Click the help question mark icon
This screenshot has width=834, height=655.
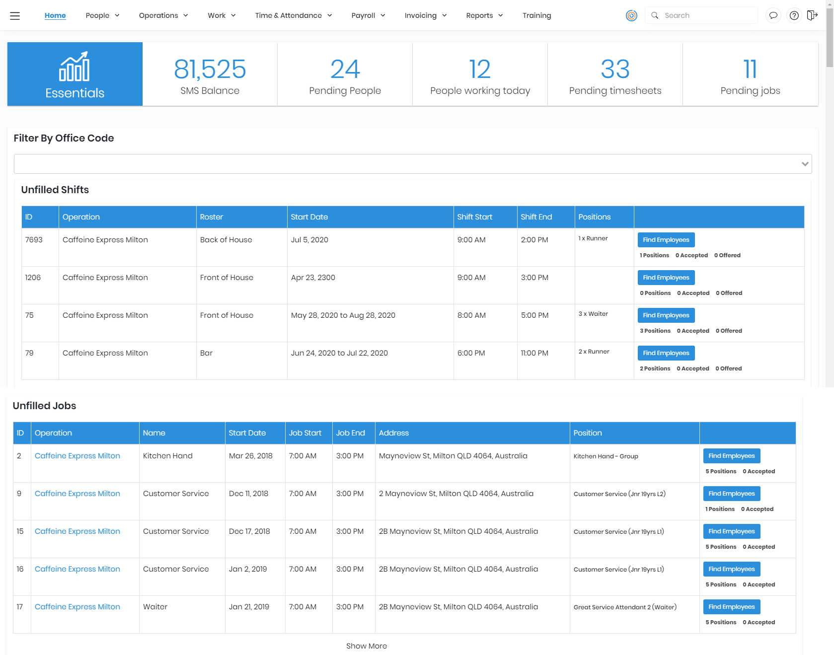[794, 16]
